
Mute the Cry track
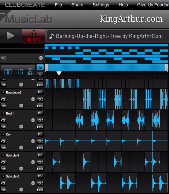click(x=40, y=148)
